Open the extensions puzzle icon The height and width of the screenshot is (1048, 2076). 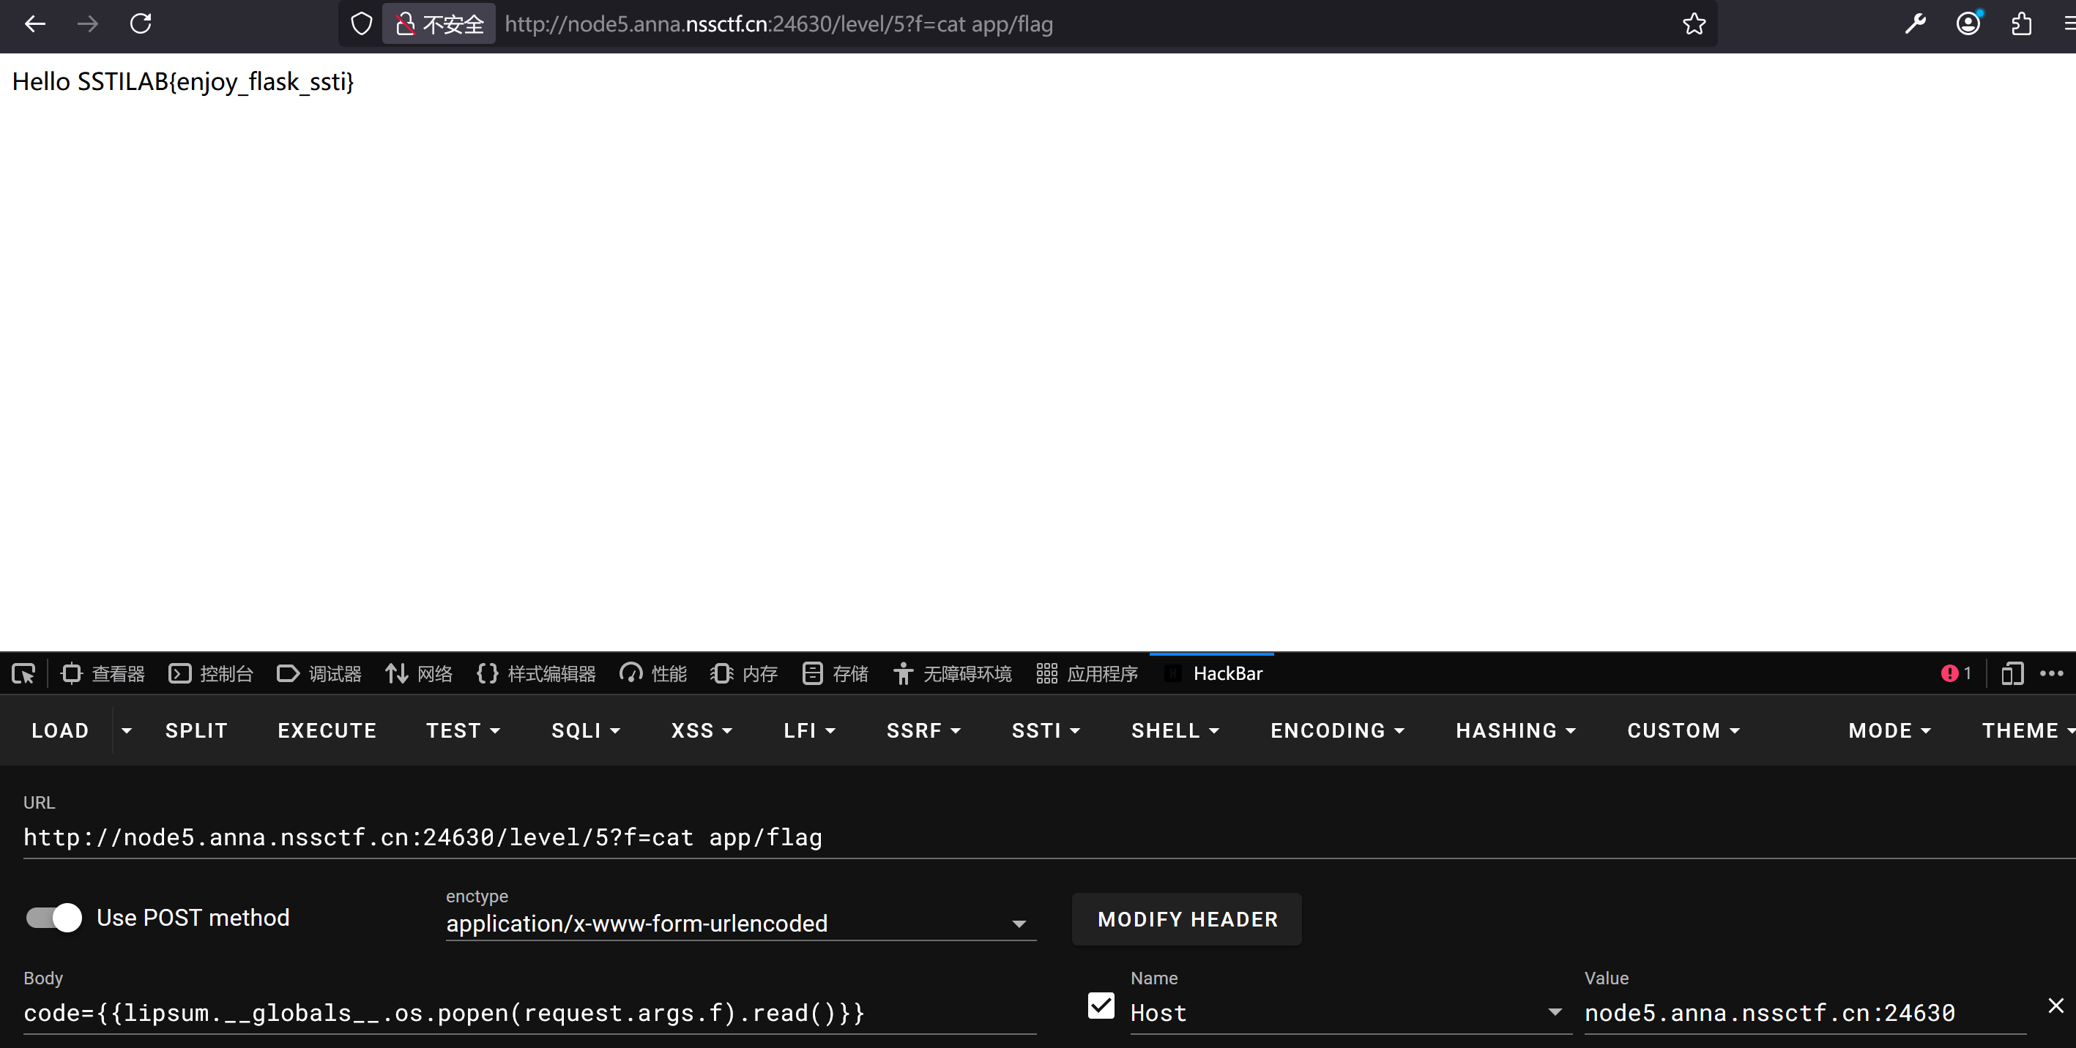coord(2021,24)
